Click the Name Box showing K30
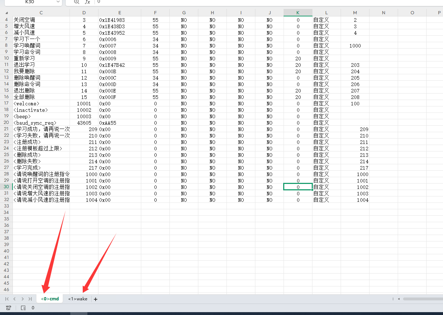Viewport: 443px width, 315px height. [30, 2]
